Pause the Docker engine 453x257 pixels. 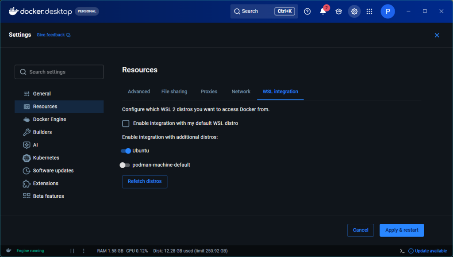coord(72,251)
